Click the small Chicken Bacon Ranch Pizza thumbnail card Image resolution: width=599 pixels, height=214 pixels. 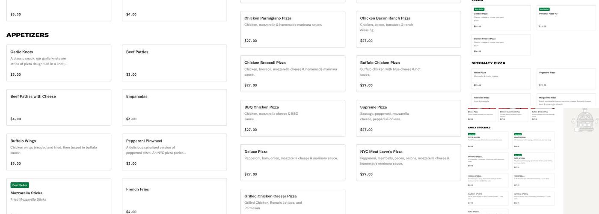[513, 115]
